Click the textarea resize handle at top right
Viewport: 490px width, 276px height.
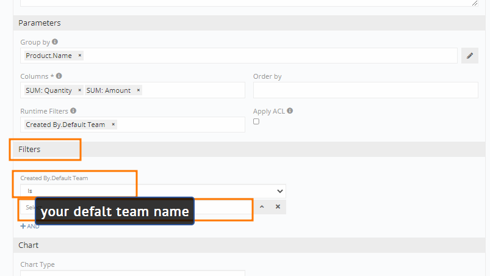coord(475,3)
